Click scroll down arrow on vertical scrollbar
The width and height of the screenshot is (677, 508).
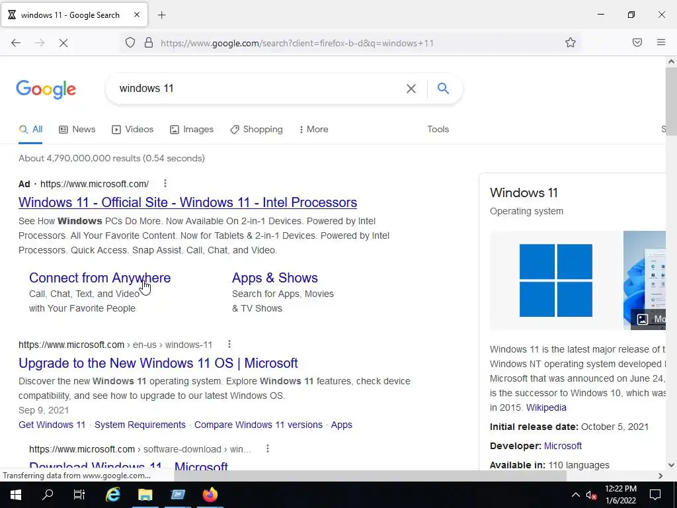671,465
